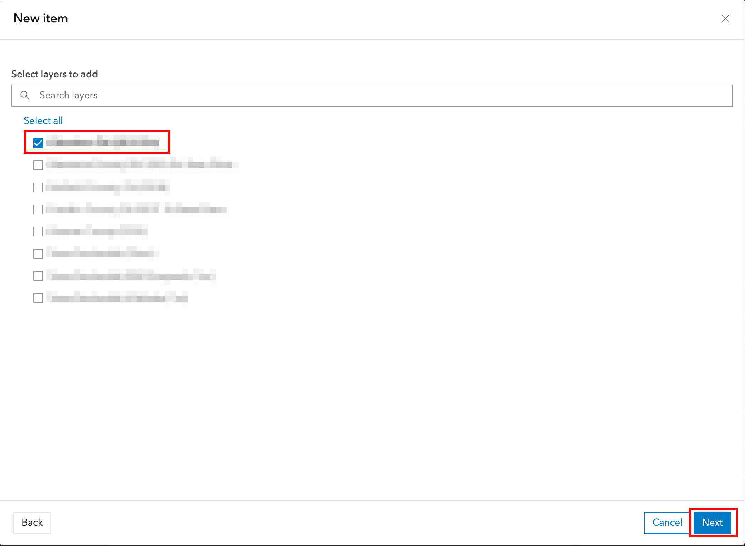745x546 pixels.
Task: Click the Back button
Action: (x=32, y=523)
